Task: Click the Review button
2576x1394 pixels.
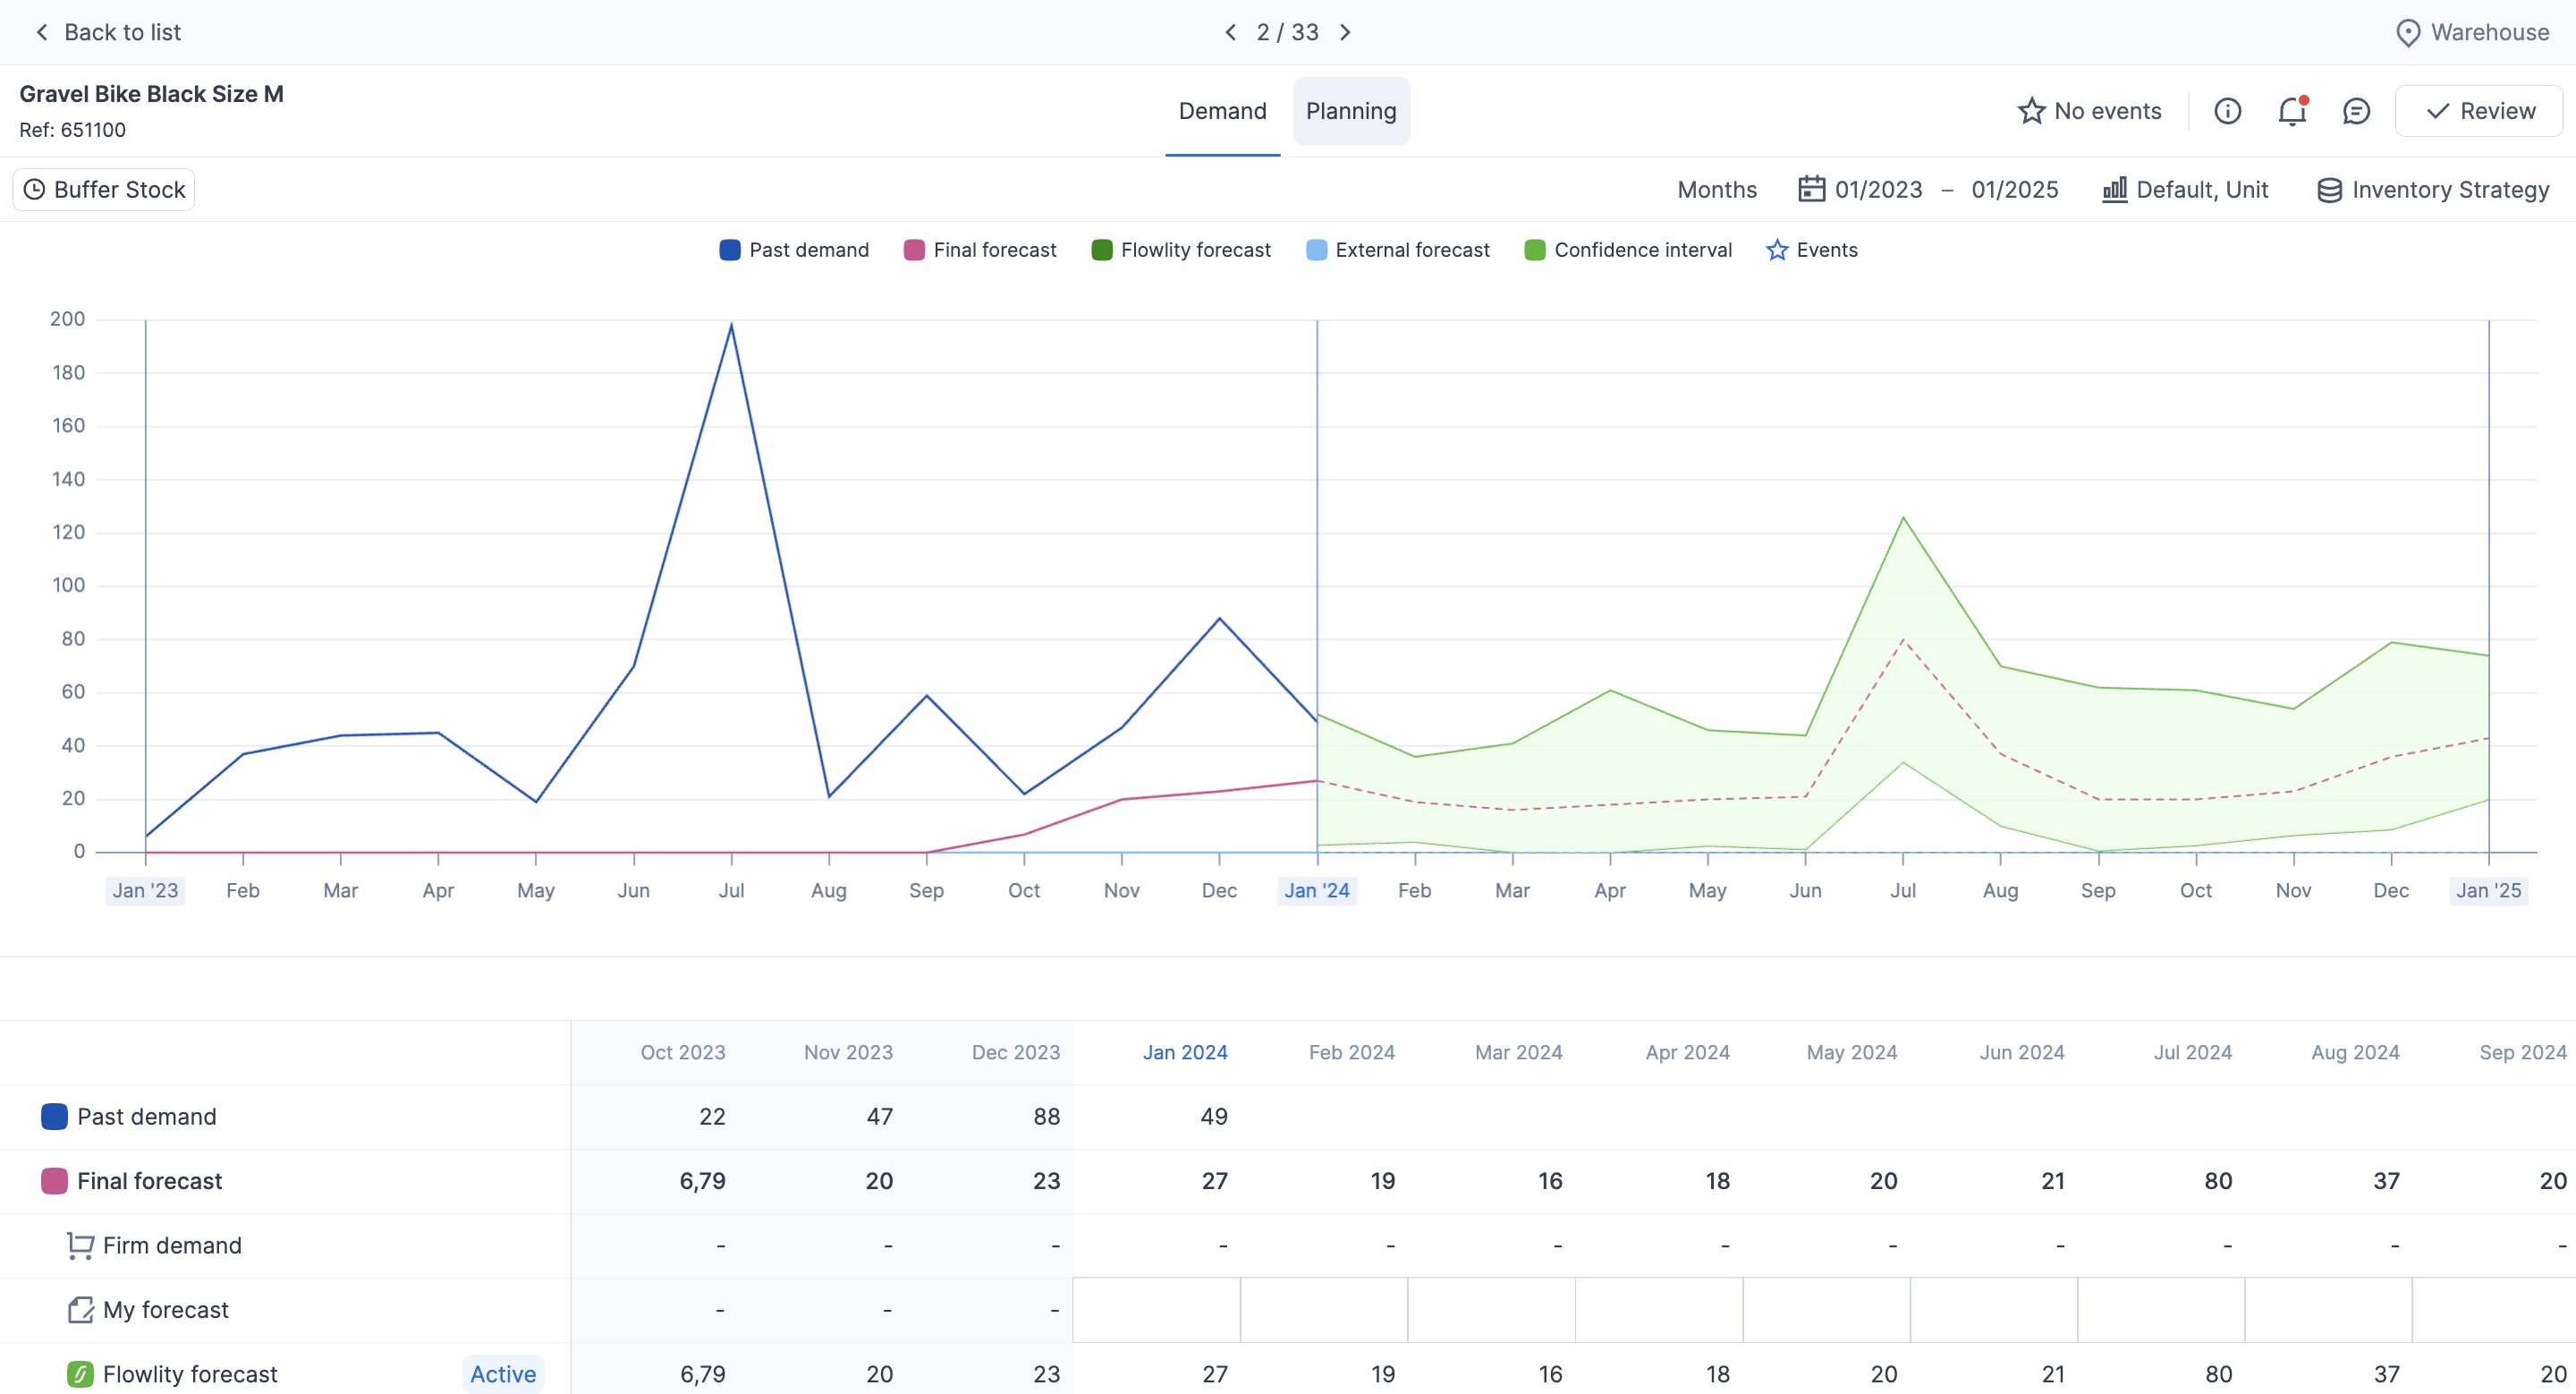Action: tap(2479, 111)
